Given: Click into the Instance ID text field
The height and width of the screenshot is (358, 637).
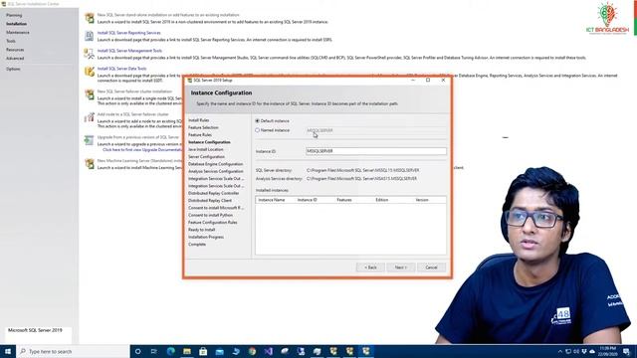Looking at the screenshot, I should 376,151.
